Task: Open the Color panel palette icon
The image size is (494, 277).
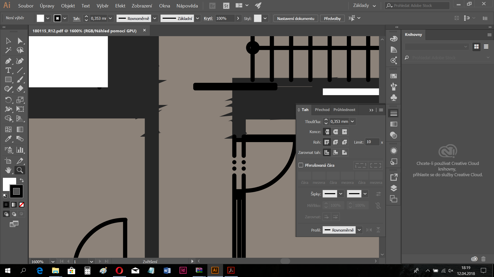Action: click(x=394, y=39)
